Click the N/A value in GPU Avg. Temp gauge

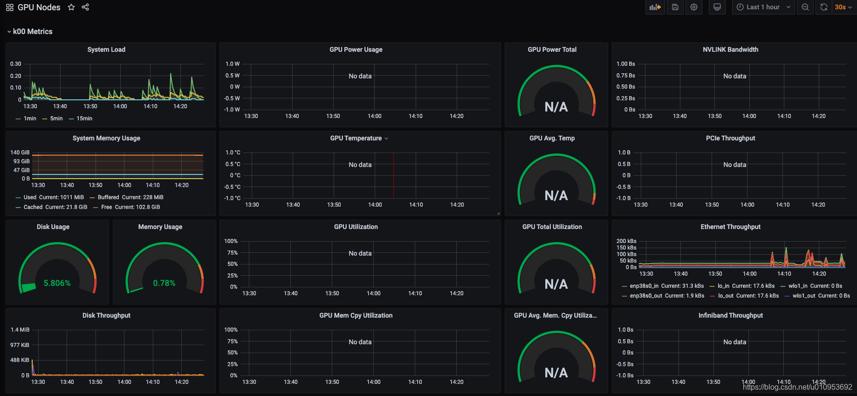click(556, 196)
